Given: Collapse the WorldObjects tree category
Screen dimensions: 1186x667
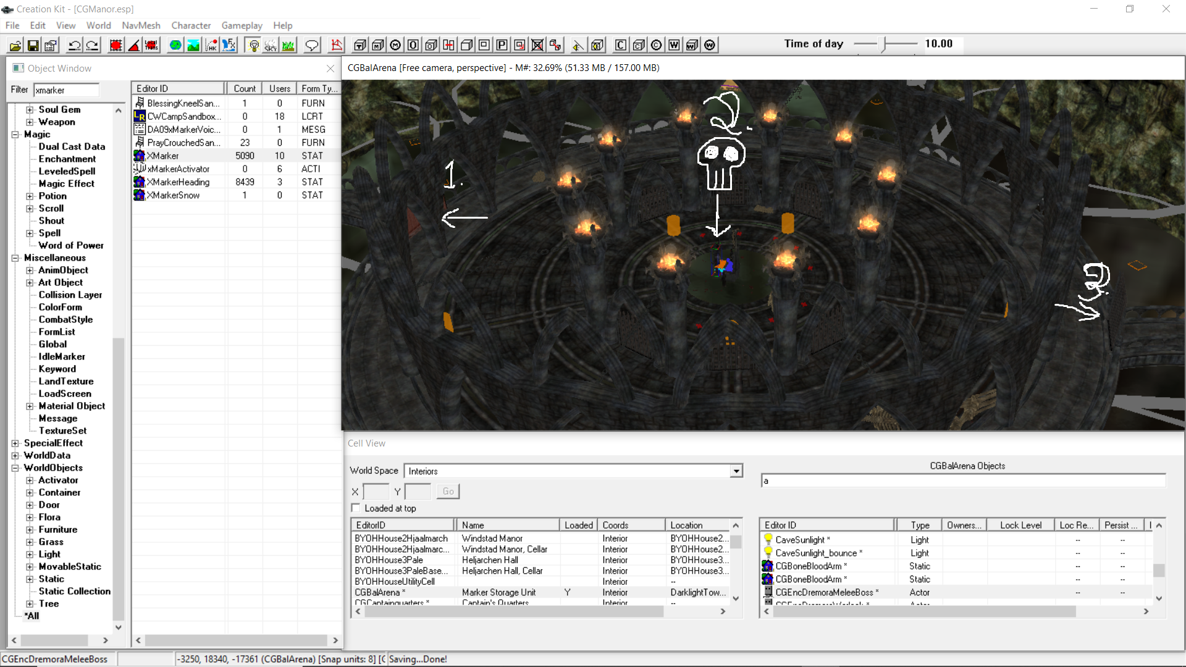Looking at the screenshot, I should coord(15,468).
